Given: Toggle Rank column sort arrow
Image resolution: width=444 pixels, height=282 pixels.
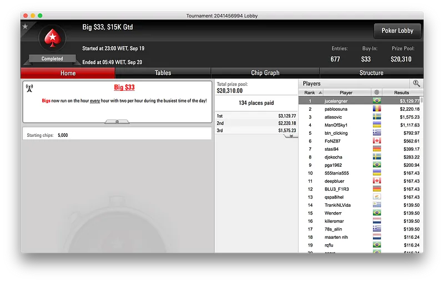Looking at the screenshot, I should (320, 93).
